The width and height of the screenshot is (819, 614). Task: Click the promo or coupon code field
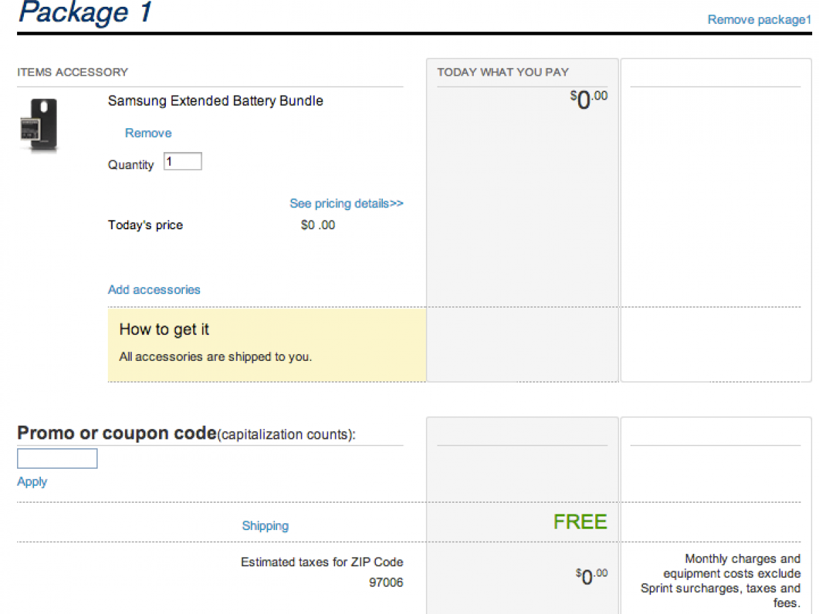click(57, 458)
